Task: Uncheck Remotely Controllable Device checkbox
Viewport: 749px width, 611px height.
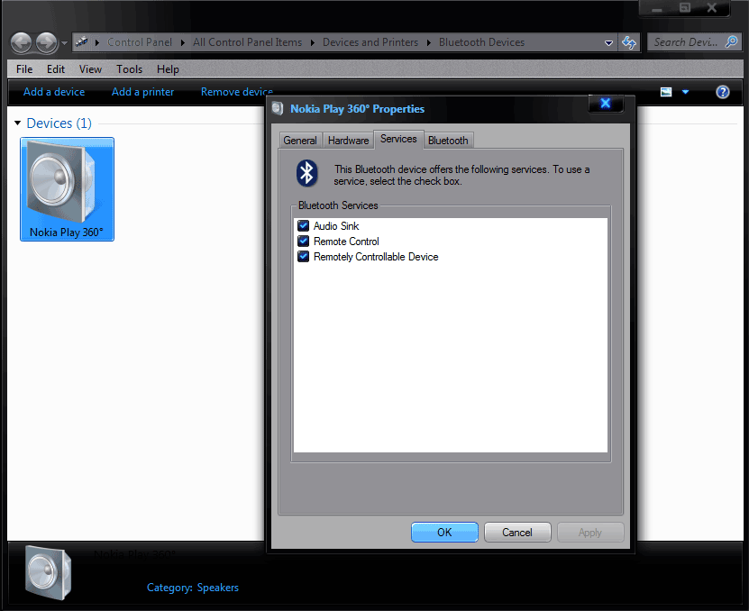Action: click(304, 256)
